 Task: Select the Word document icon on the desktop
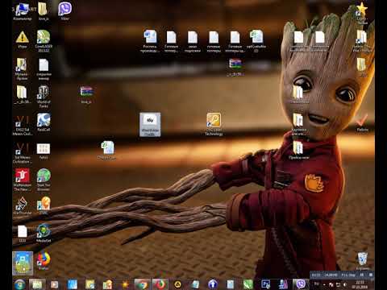150,41
